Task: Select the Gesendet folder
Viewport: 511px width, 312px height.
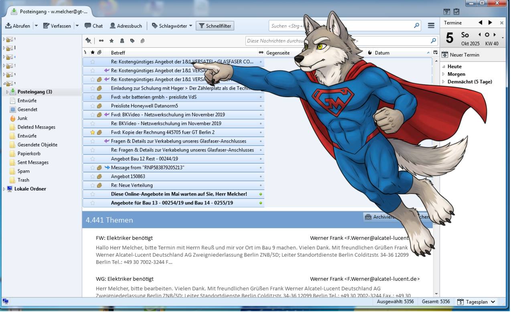Action: click(27, 109)
